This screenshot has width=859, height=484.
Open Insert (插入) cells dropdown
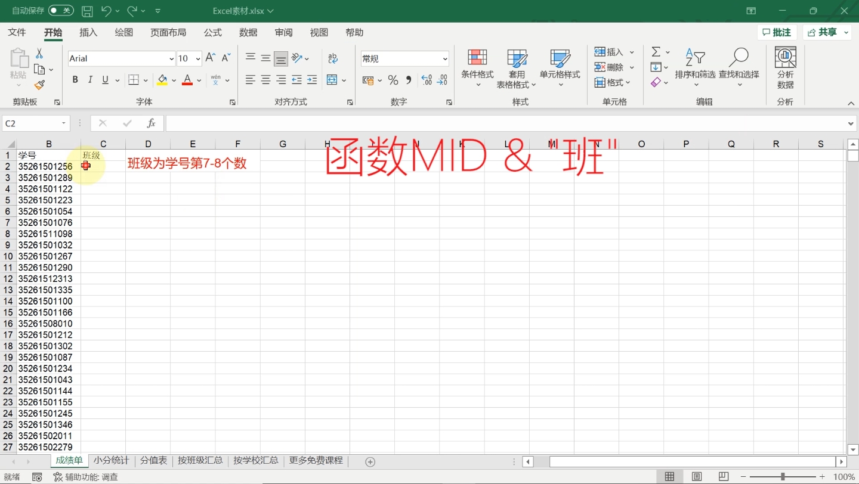pyautogui.click(x=632, y=52)
